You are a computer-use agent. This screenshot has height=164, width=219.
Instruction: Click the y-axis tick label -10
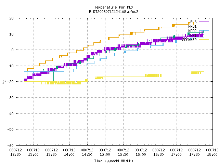(11, 66)
